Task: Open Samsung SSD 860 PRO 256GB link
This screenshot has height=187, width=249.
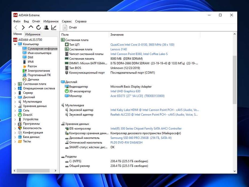Action: tap(141, 138)
